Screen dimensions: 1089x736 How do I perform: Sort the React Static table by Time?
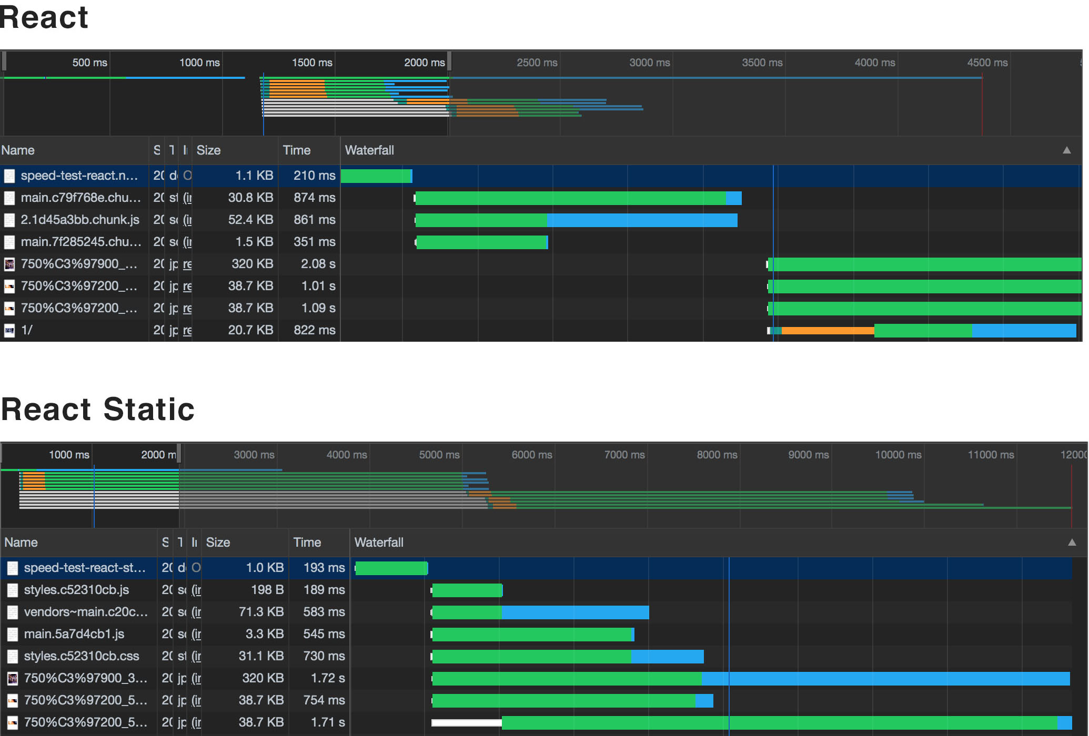(x=307, y=543)
